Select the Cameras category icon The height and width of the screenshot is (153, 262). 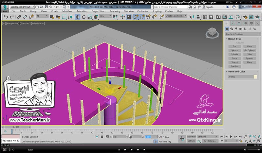click(241, 29)
